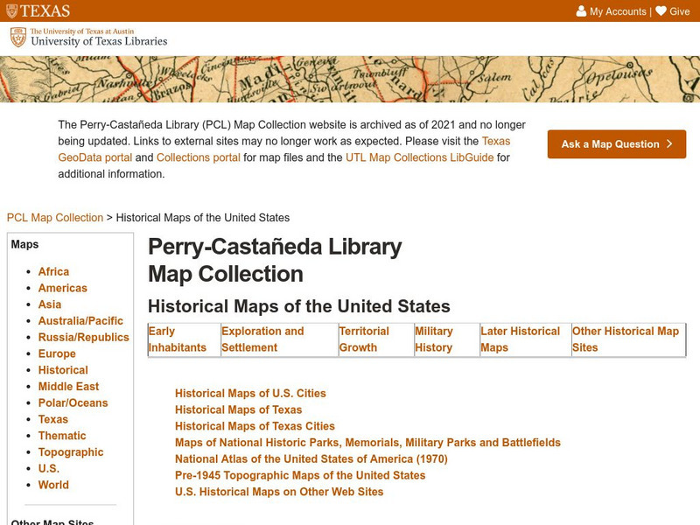This screenshot has height=525, width=700.
Task: Click the chevron arrow on Ask a Map Question
Action: (x=669, y=144)
